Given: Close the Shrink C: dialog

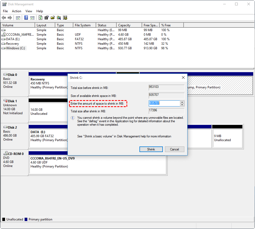Looking at the screenshot, I should click(183, 77).
